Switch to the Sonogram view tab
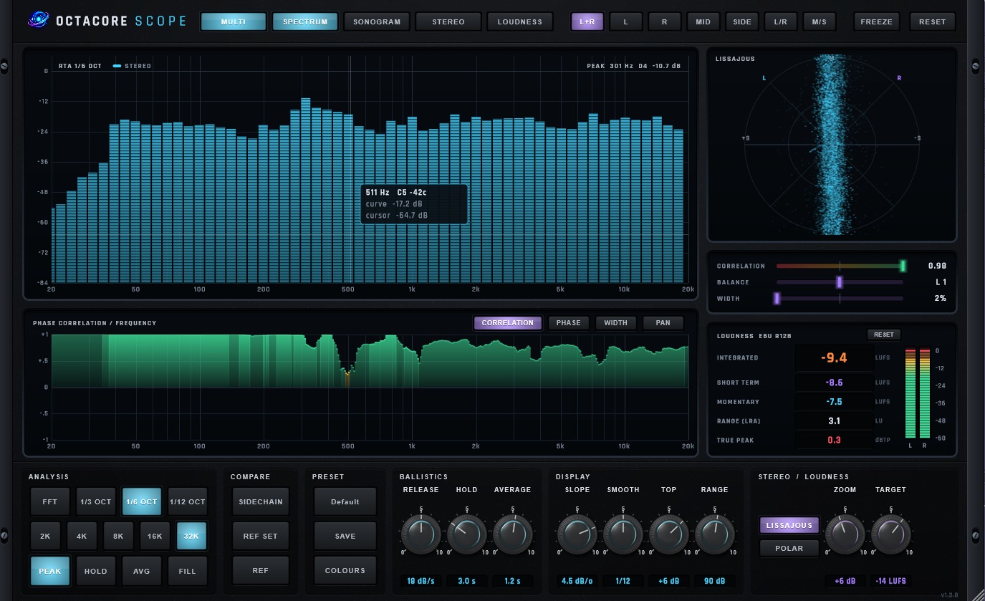Viewport: 985px width, 601px height. (x=377, y=21)
